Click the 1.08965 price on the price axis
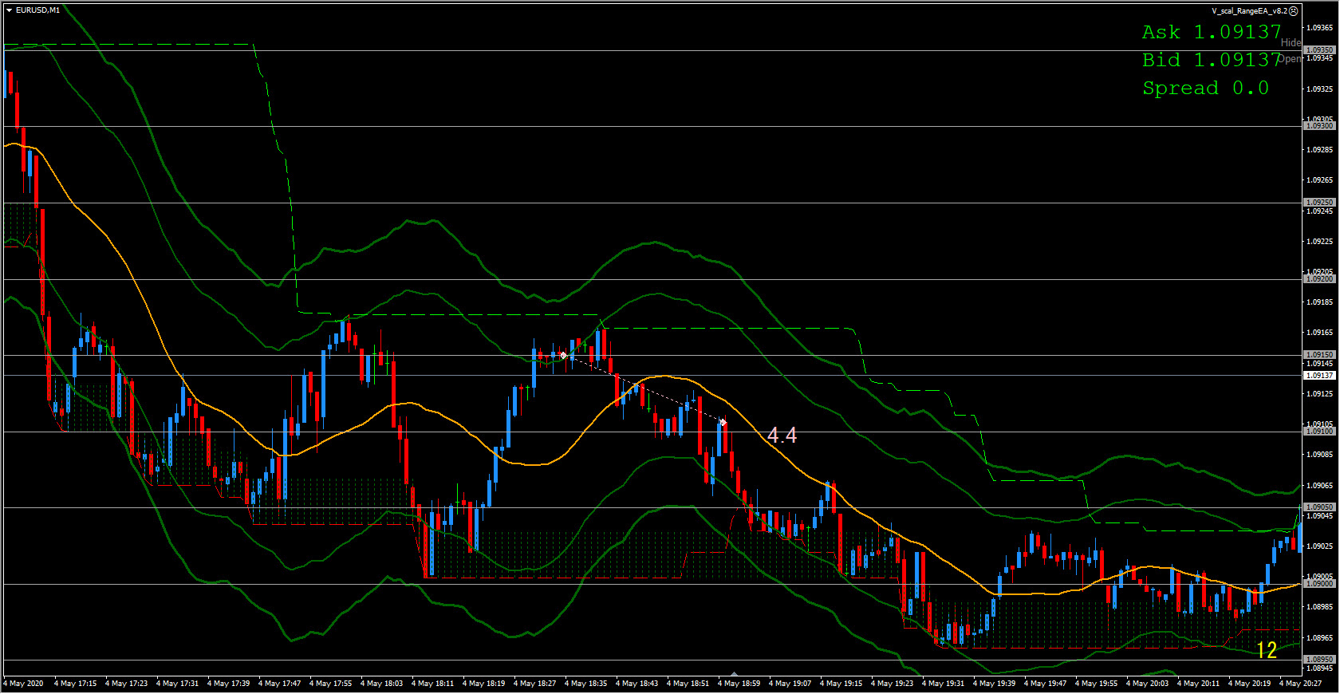 coord(1319,638)
